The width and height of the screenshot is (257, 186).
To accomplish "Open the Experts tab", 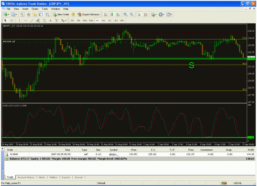I will point(66,177).
